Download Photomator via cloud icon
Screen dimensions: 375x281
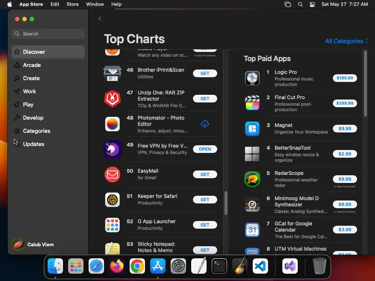coord(205,124)
